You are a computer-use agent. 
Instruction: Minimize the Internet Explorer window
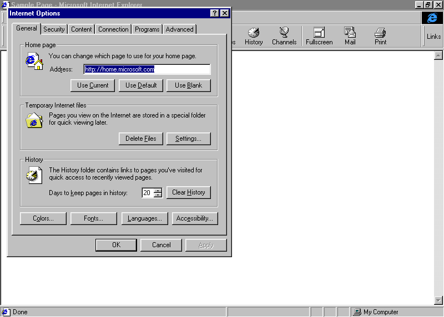[x=419, y=5]
